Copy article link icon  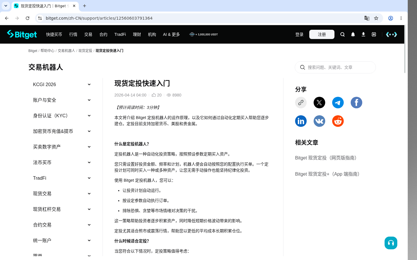coord(301,103)
